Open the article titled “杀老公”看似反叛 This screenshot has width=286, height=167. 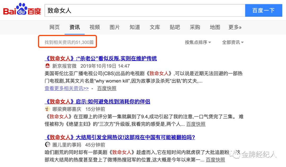(x=101, y=58)
